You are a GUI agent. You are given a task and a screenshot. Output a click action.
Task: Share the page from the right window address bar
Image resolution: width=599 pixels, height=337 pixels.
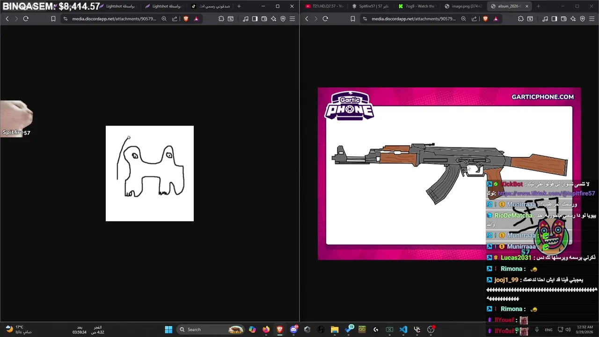pyautogui.click(x=474, y=19)
